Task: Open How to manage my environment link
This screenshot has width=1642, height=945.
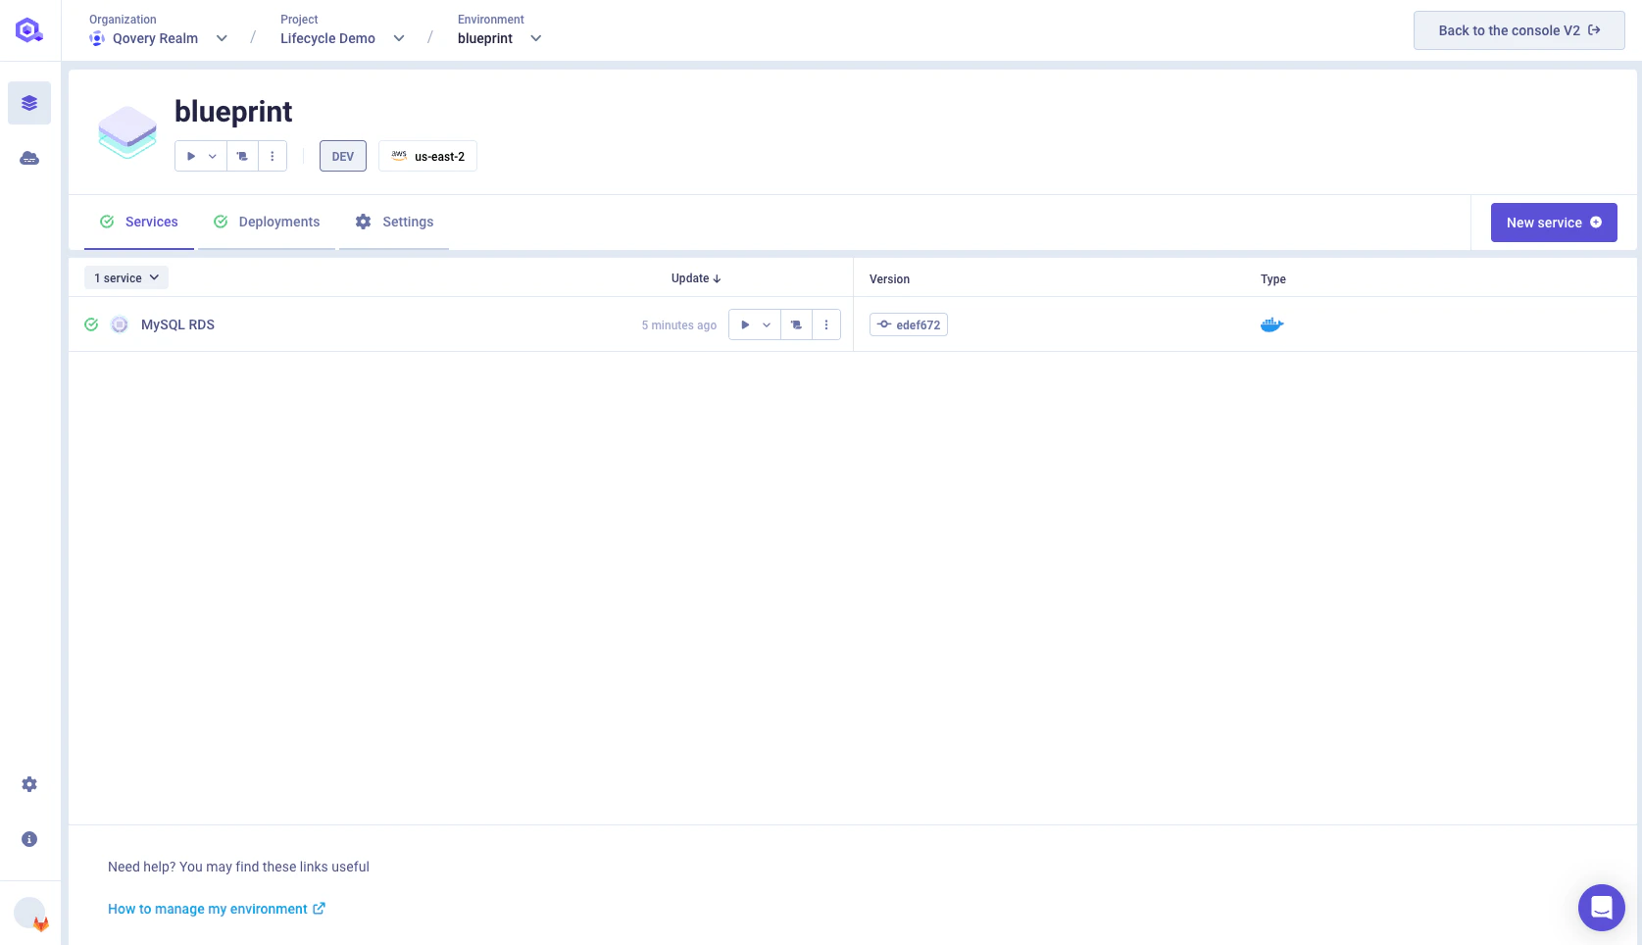Action: [x=217, y=909]
